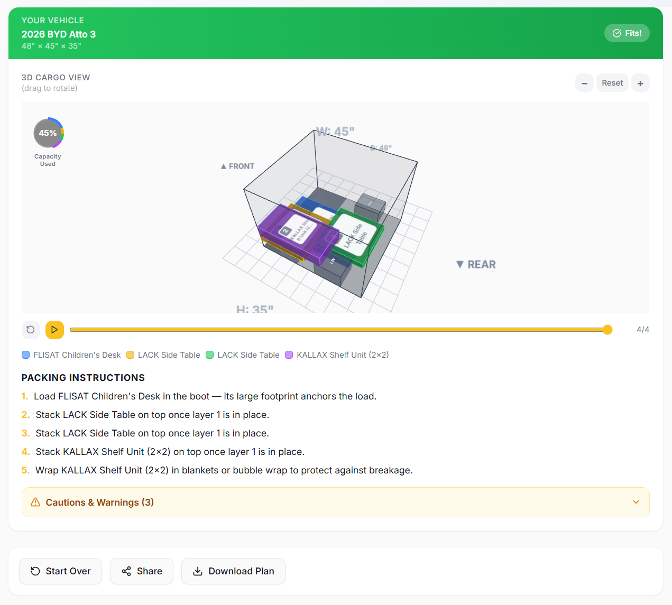Click the 2026 BYD Atto 3 vehicle title
Image resolution: width=672 pixels, height=605 pixels.
pos(59,34)
